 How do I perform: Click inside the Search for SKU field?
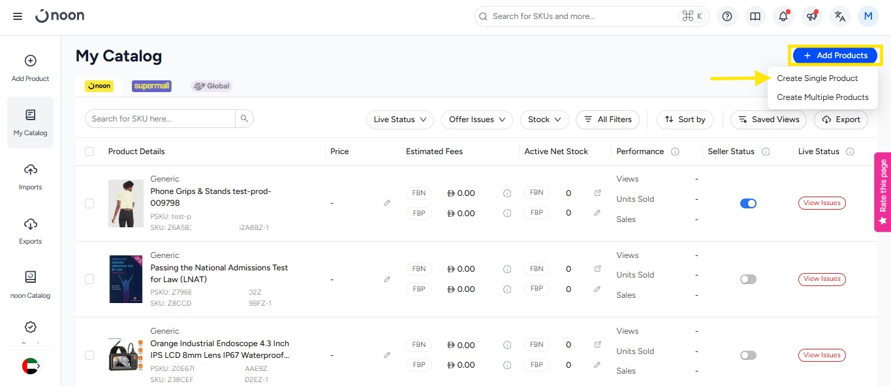coord(160,118)
